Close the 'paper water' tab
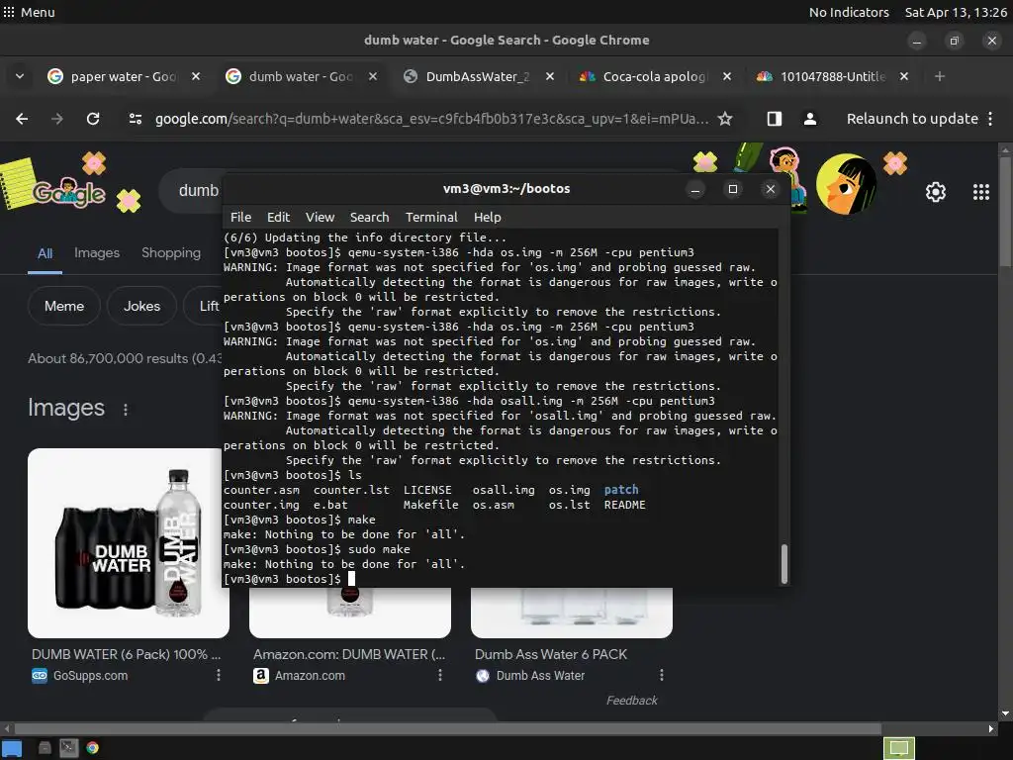The width and height of the screenshot is (1013, 760). coord(196,76)
